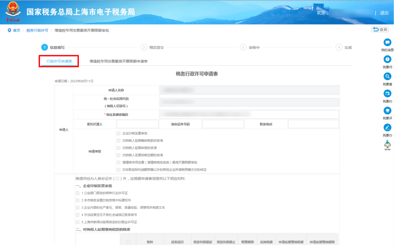Viewport: 394px width, 245px height.
Task: Check 对纳税人延期申报的核准 checkbox
Action: click(119, 148)
